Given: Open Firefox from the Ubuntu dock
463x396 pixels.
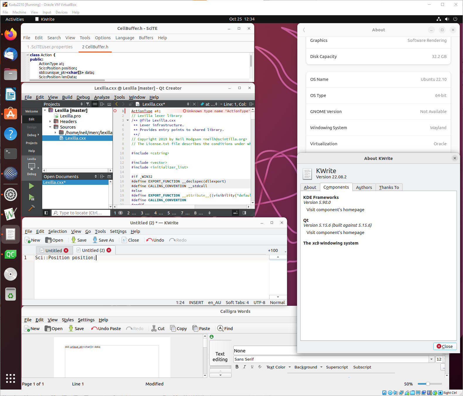Looking at the screenshot, I should click(11, 35).
